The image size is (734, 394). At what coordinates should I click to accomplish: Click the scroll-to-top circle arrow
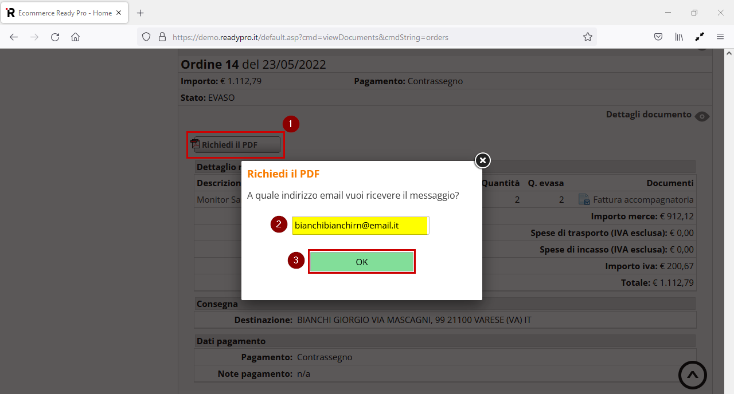[692, 375]
